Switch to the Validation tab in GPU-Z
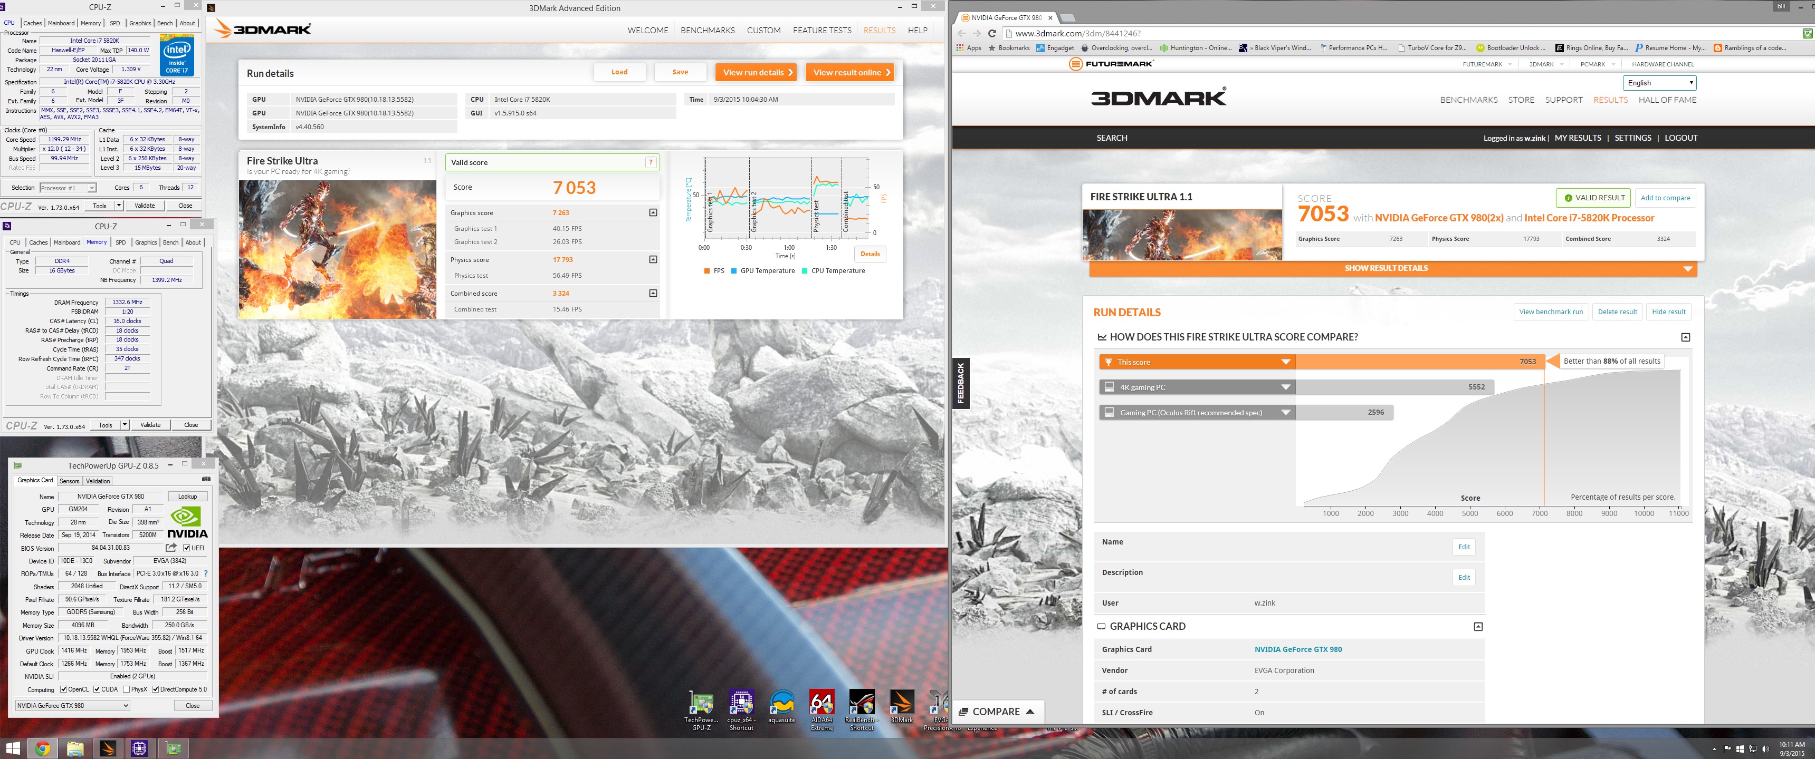This screenshot has height=759, width=1815. pyautogui.click(x=98, y=481)
